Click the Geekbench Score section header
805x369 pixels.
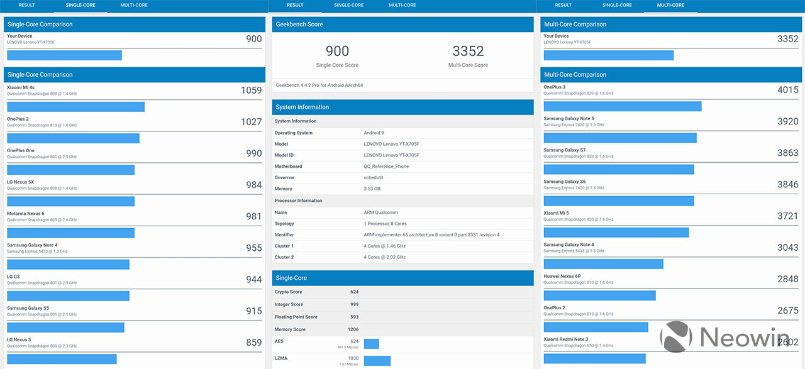pyautogui.click(x=402, y=25)
